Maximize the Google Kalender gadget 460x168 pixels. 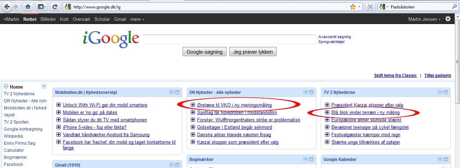pyautogui.click(x=446, y=160)
